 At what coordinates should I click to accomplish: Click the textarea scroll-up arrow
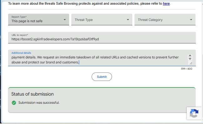(190, 56)
